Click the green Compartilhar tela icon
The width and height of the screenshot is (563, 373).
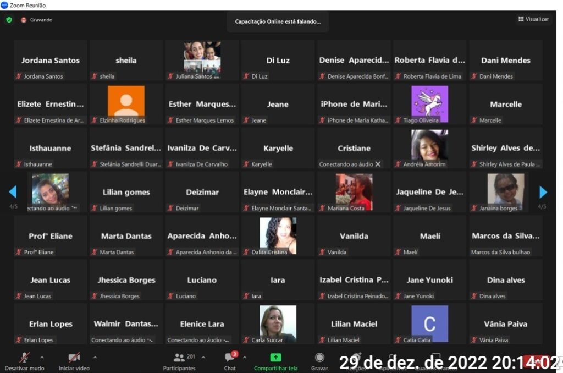click(x=275, y=358)
